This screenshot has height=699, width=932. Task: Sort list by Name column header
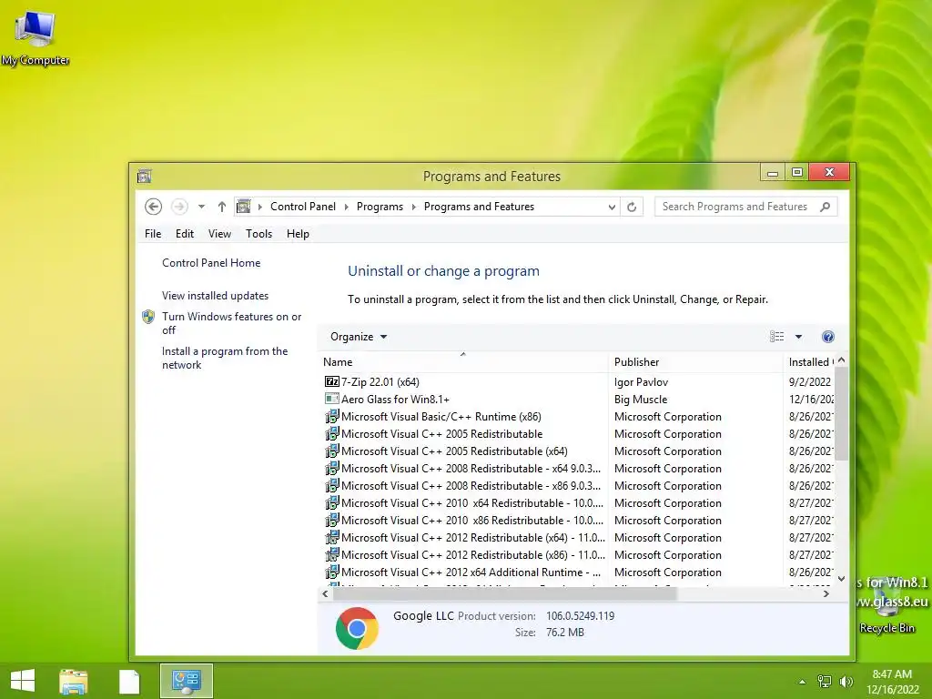(463, 362)
